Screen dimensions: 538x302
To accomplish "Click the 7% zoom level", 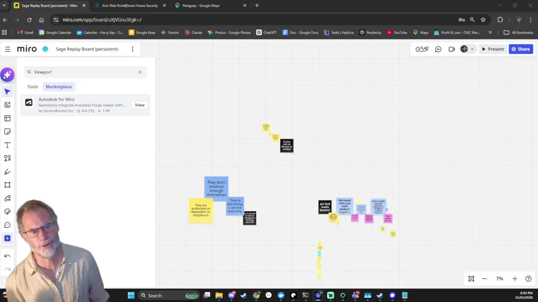I will tap(499, 279).
